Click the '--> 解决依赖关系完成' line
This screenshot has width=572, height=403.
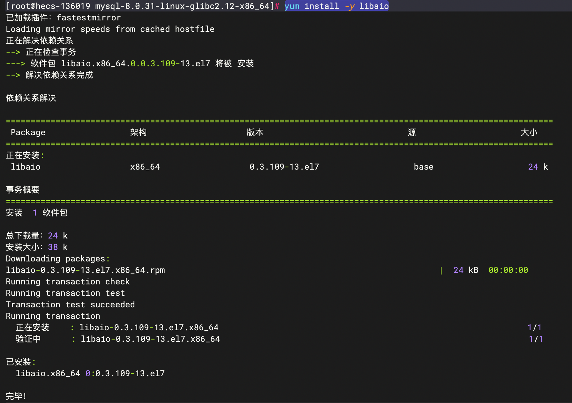(x=49, y=75)
